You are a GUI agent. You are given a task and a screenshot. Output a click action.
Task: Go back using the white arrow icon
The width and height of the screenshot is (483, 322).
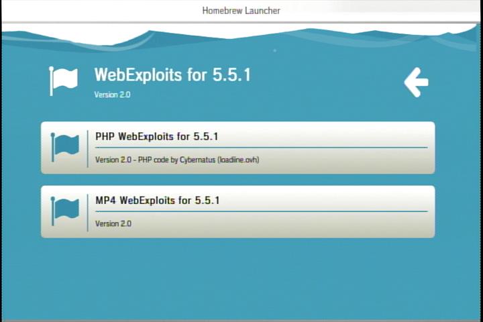click(x=416, y=83)
